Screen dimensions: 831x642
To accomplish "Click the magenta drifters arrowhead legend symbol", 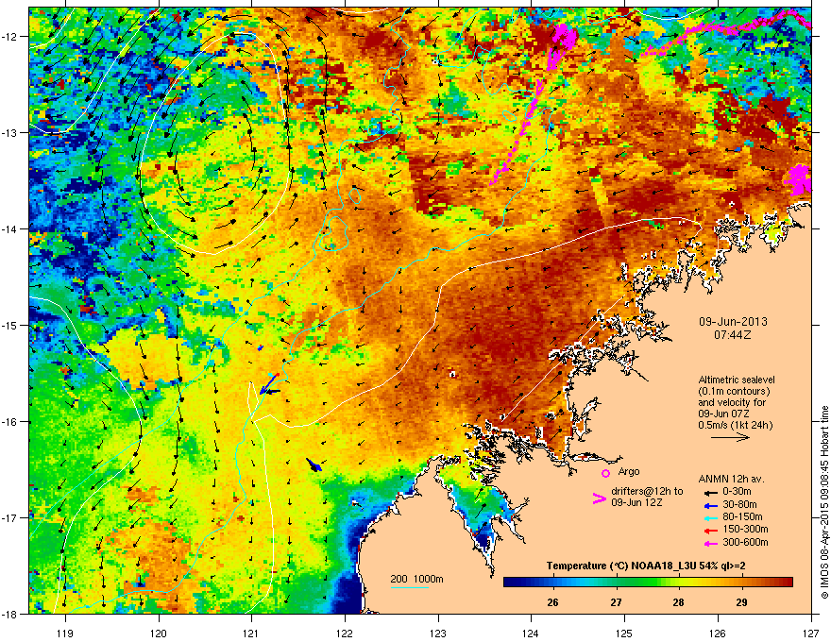I will point(599,498).
